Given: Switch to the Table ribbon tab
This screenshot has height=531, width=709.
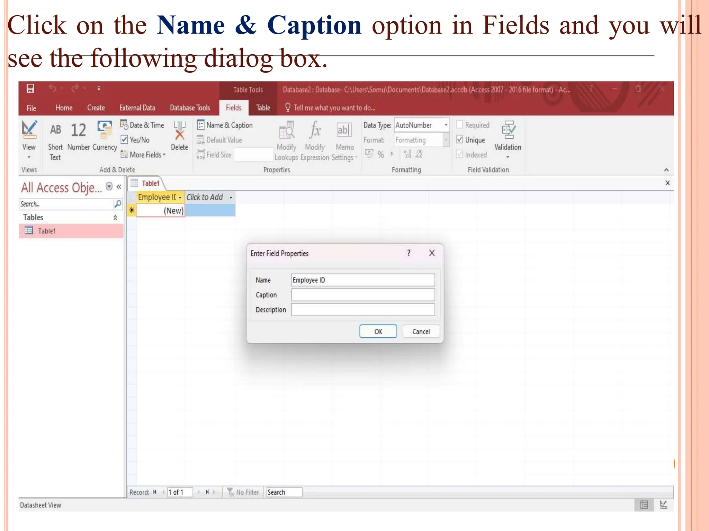Looking at the screenshot, I should coord(263,108).
